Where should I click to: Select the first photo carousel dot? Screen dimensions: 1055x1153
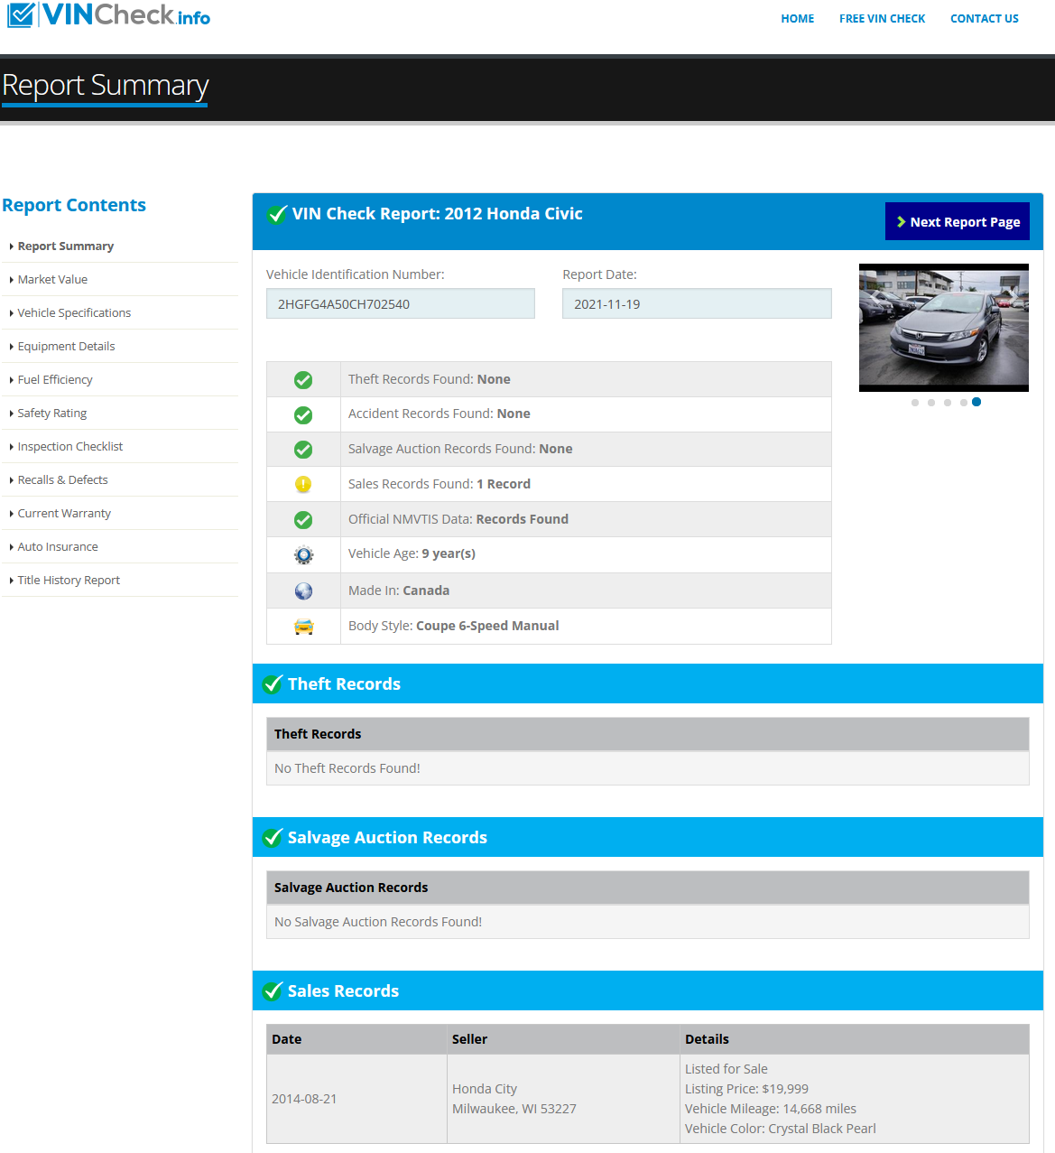pos(915,403)
